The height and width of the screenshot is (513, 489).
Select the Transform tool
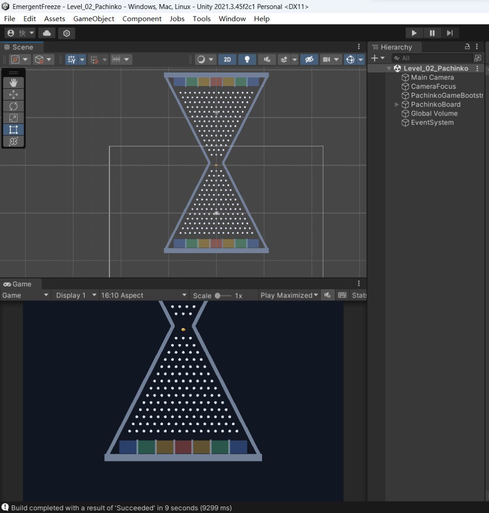point(14,142)
